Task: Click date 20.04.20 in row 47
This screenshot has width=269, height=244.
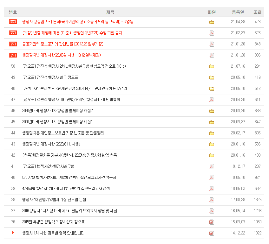Action: [x=238, y=100]
